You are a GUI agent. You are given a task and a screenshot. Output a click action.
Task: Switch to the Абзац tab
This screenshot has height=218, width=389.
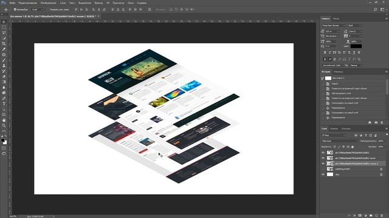(336, 19)
